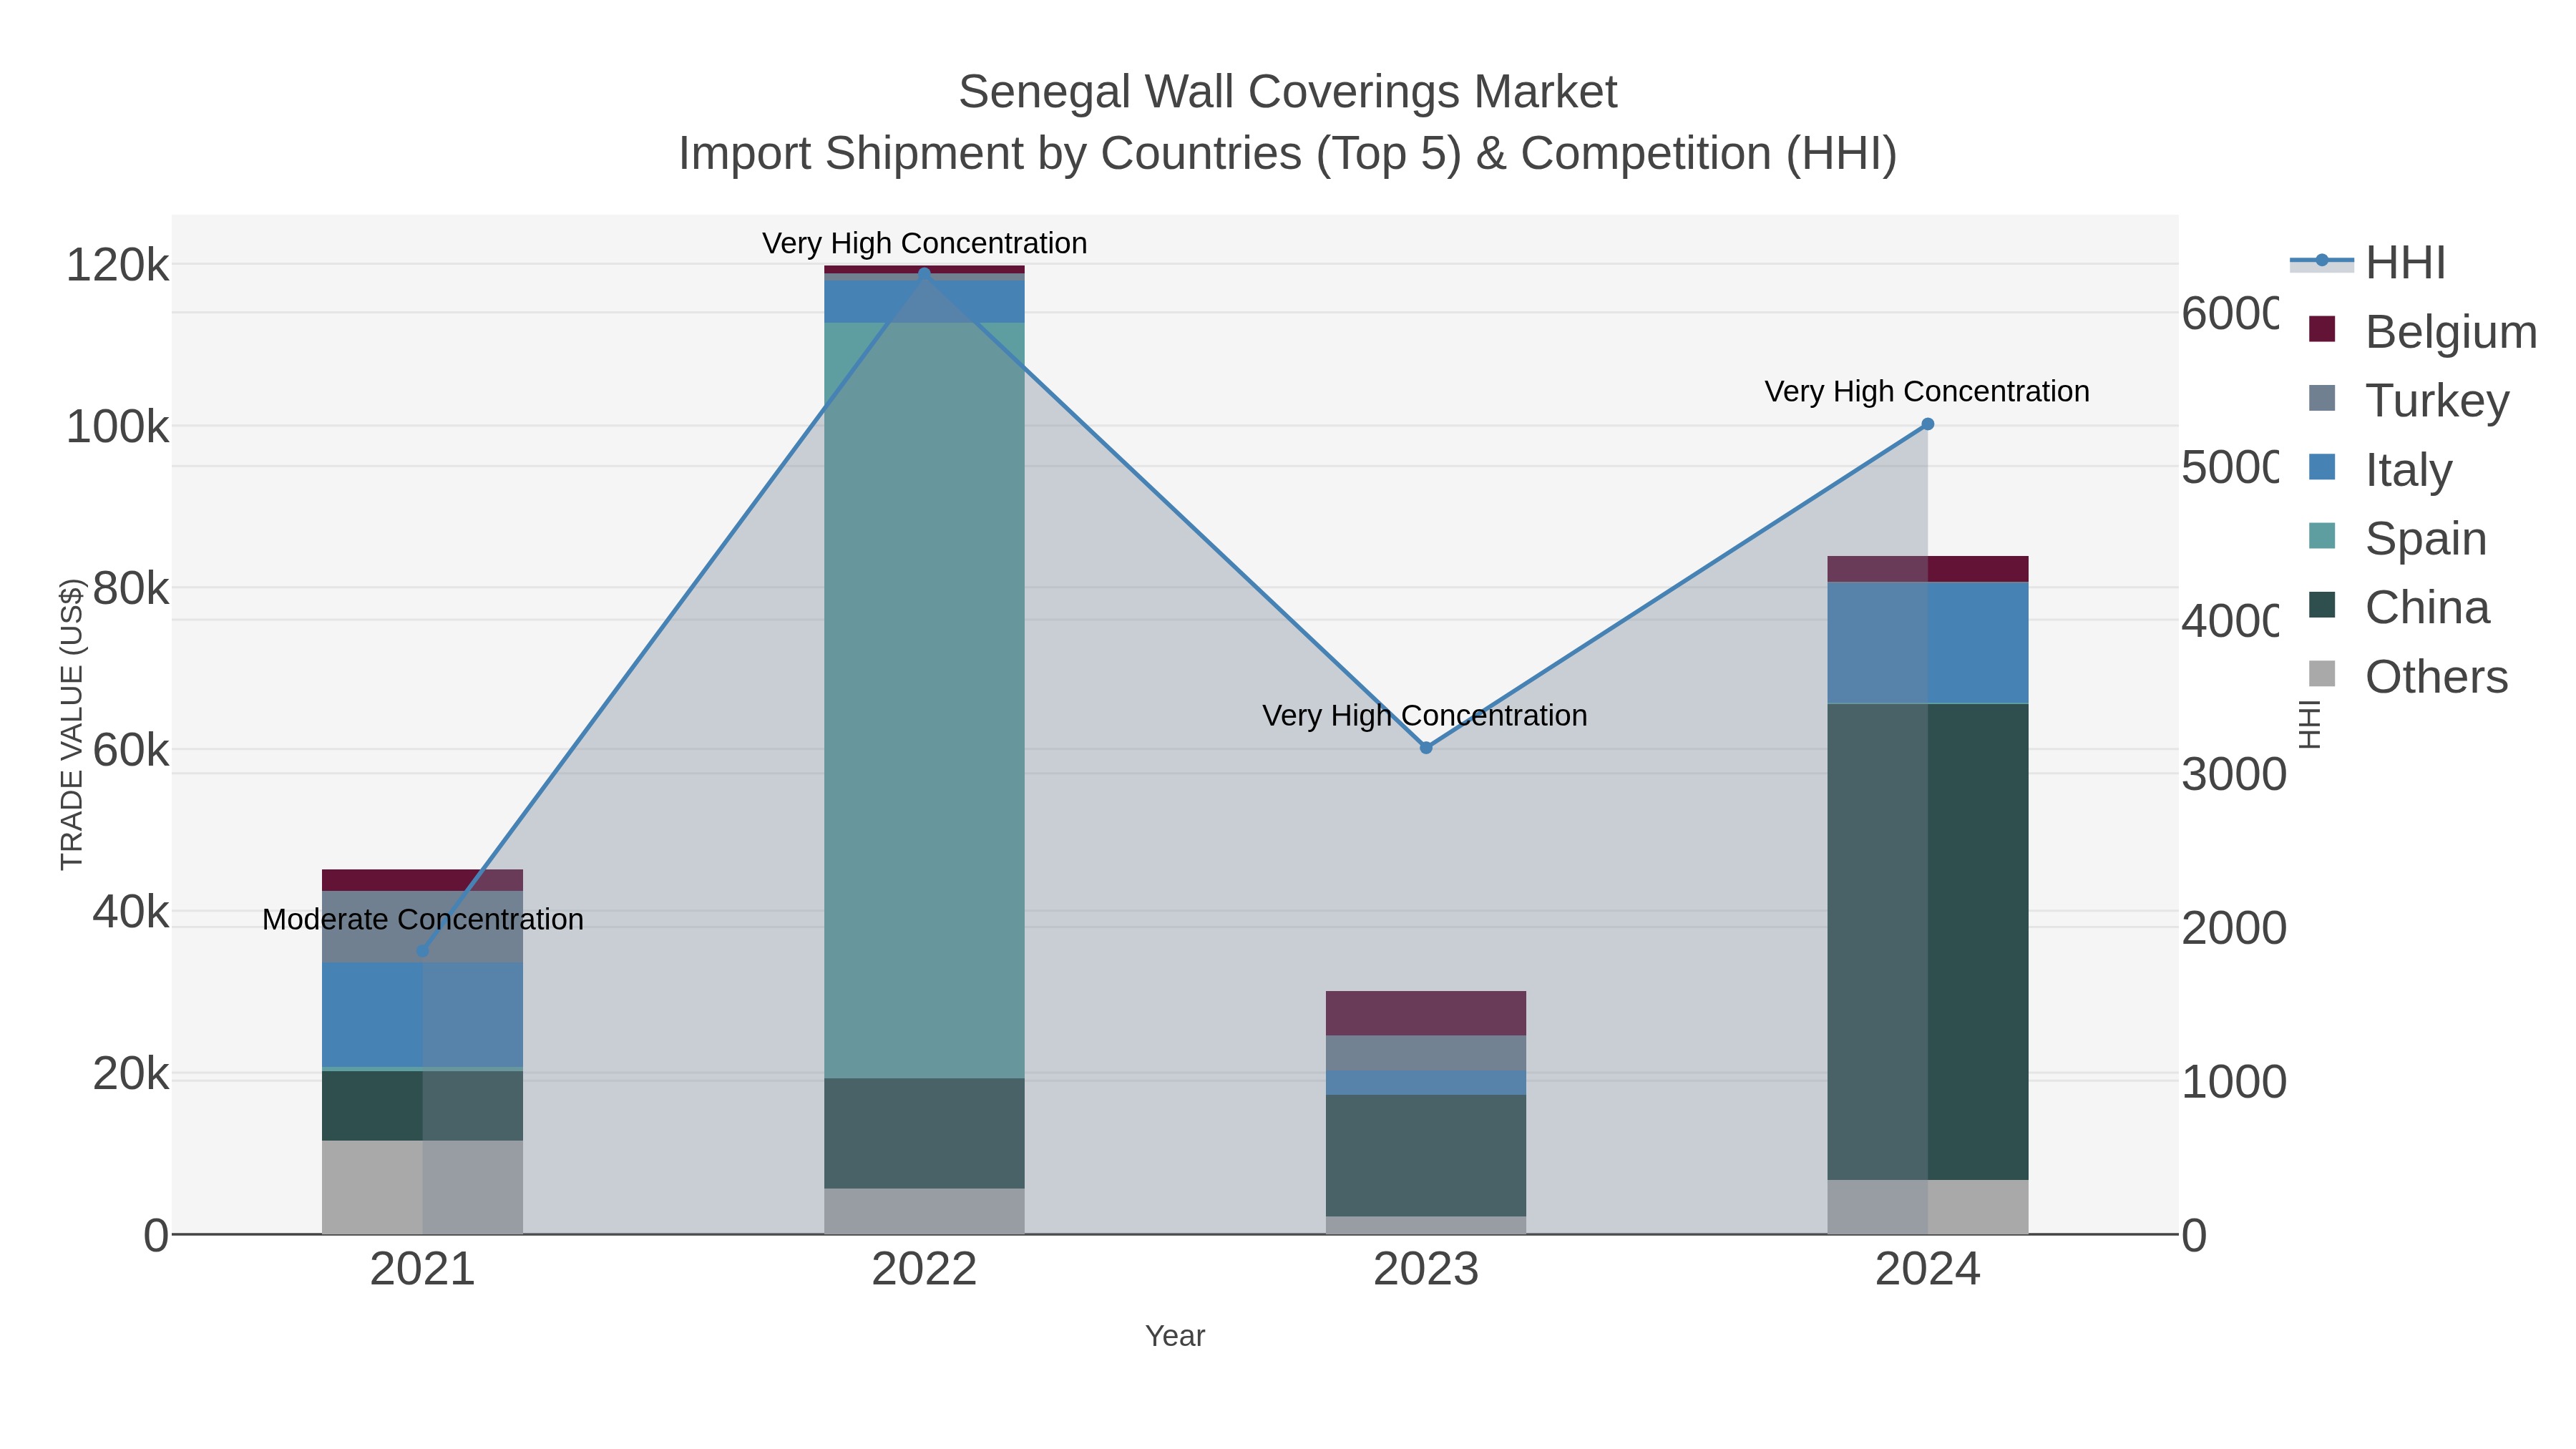2576x1449 pixels.
Task: Toggle the HHI line legend entry
Action: (x=2368, y=262)
